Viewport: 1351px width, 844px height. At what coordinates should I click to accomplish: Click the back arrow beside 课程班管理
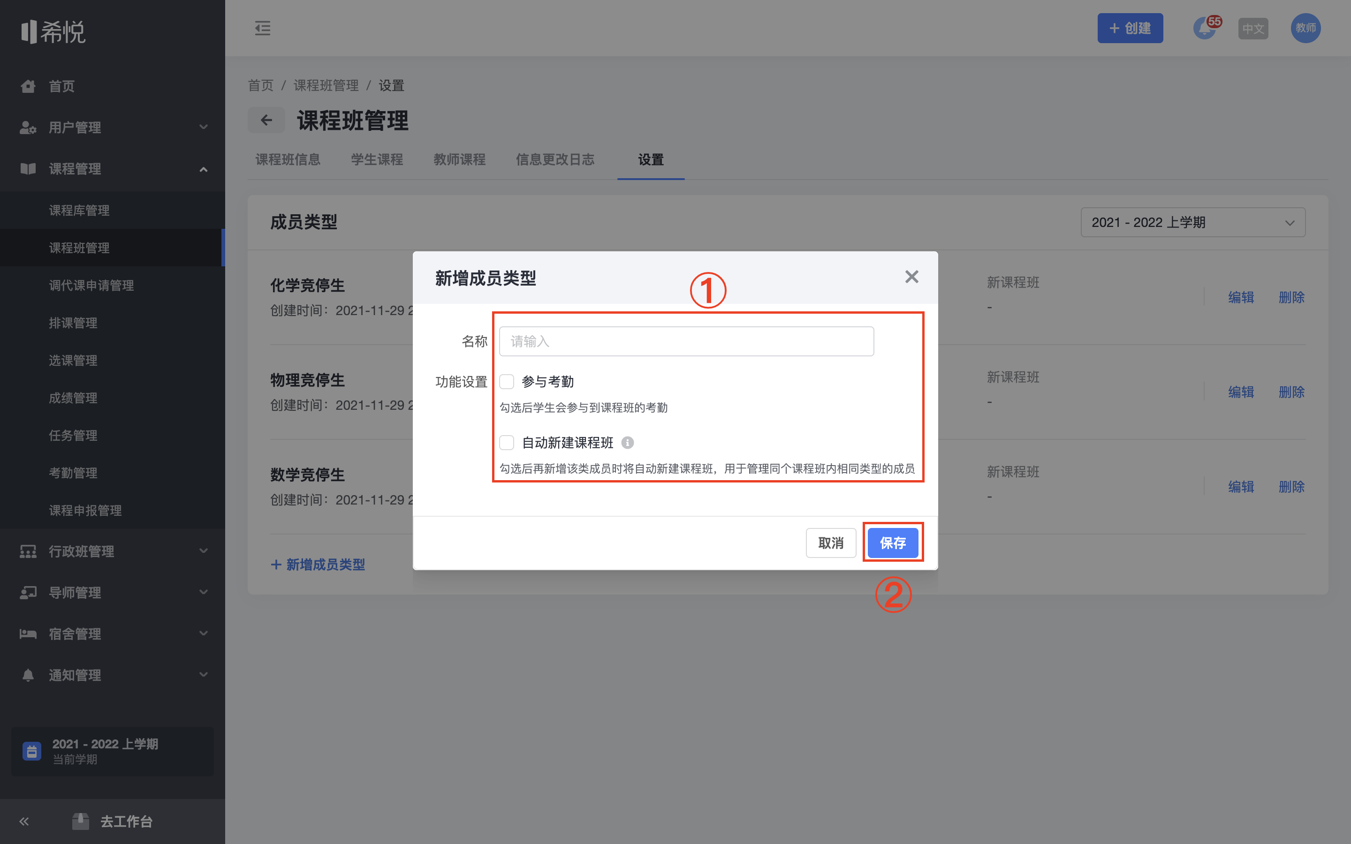point(266,120)
